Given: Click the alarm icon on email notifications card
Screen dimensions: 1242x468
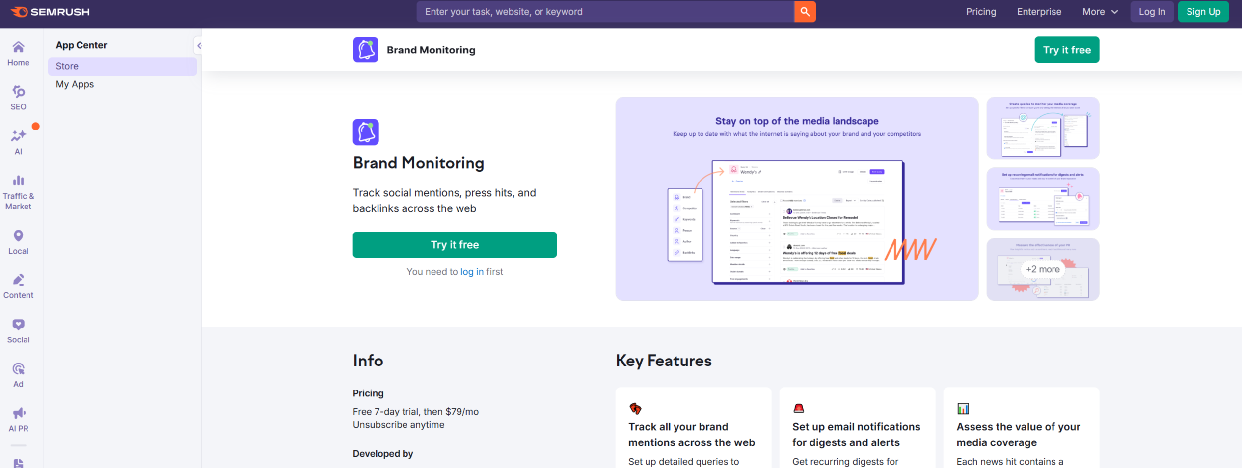Looking at the screenshot, I should click(x=799, y=408).
